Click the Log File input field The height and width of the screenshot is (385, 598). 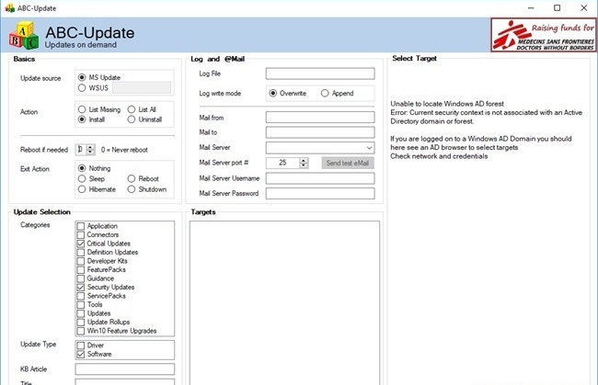[x=319, y=74]
